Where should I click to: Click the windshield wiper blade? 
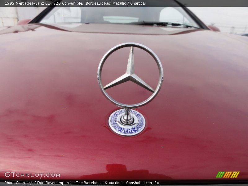point(164,24)
